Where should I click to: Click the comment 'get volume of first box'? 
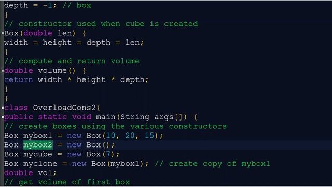click(67, 182)
